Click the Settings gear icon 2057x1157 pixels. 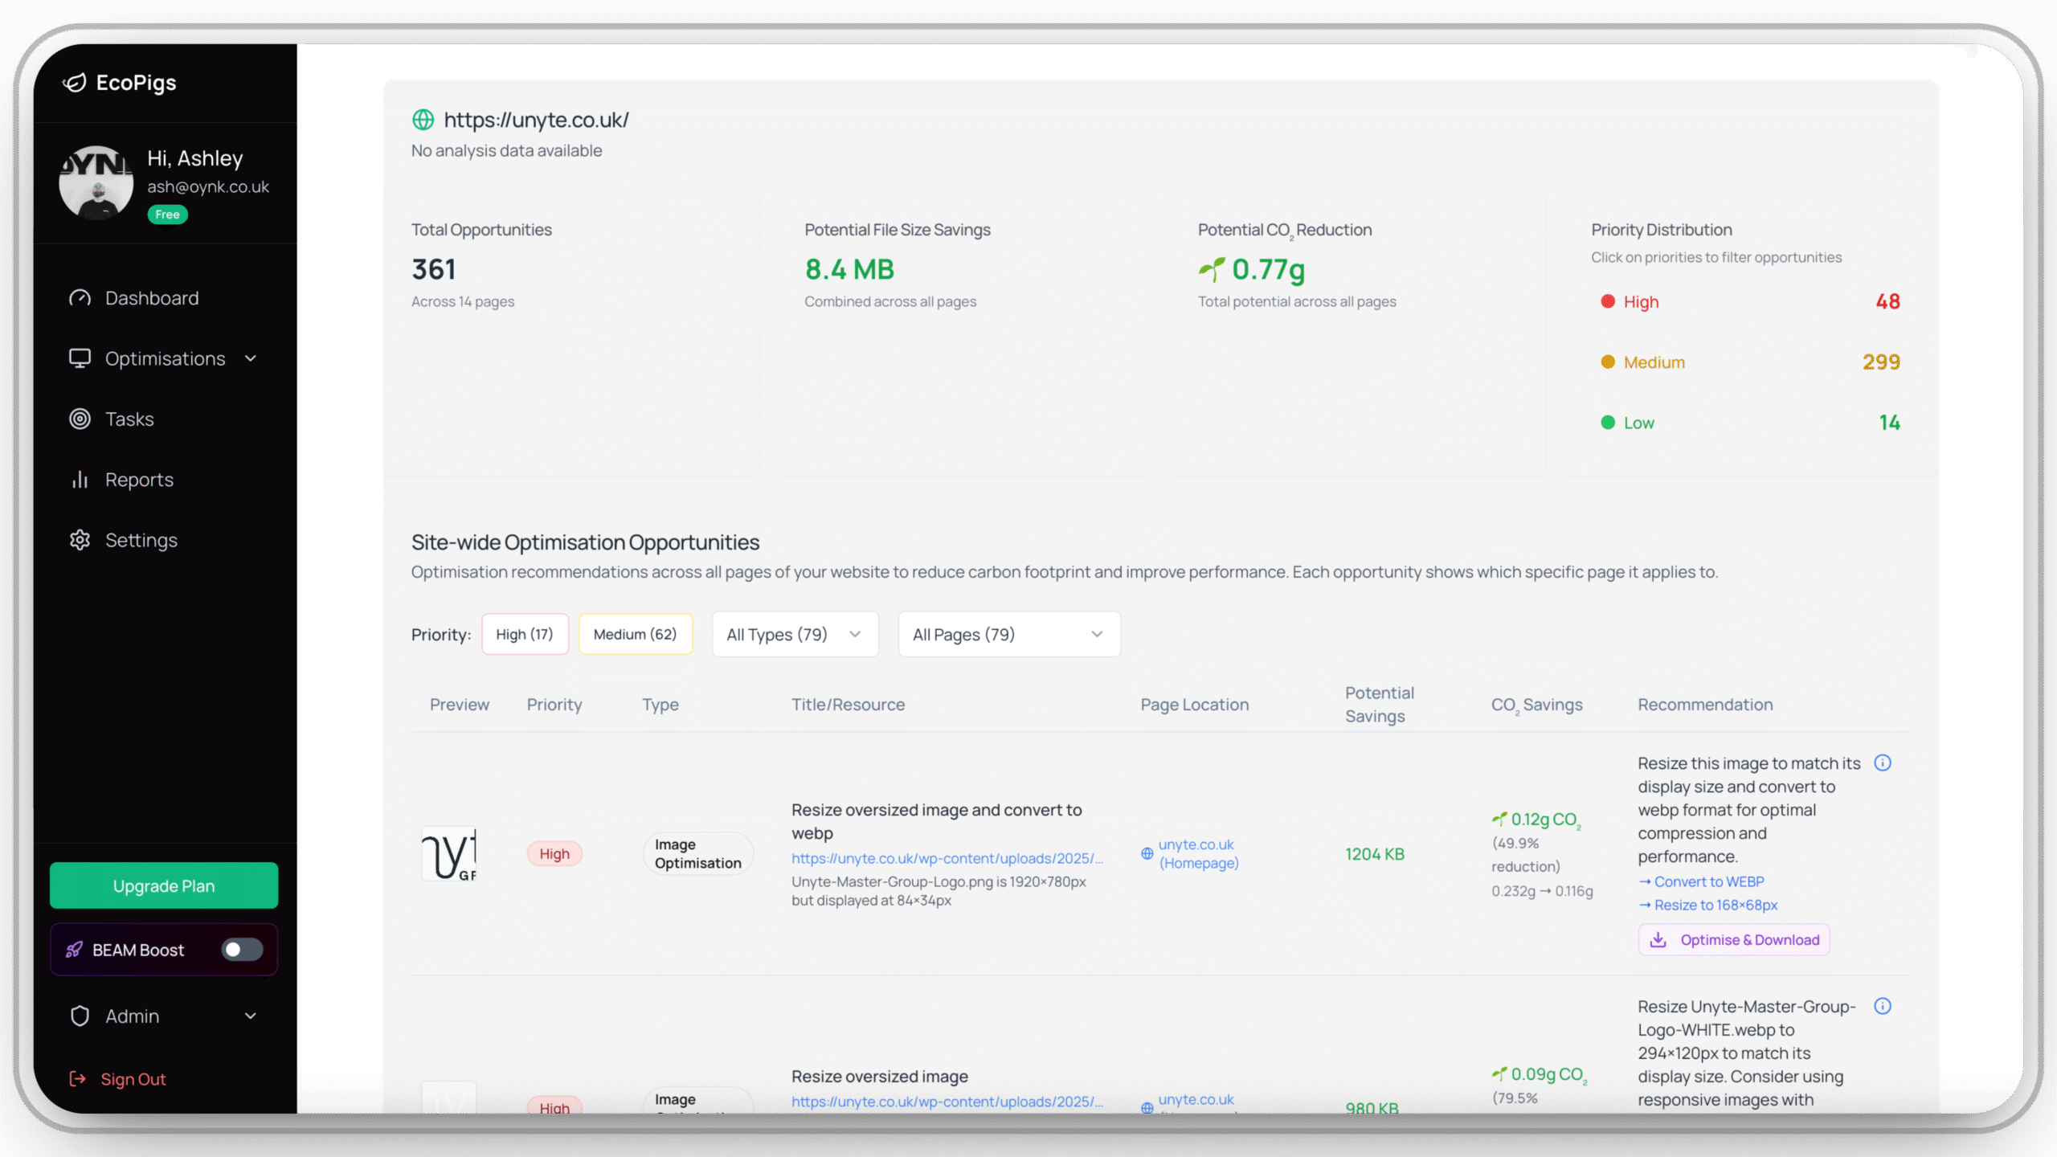[80, 540]
